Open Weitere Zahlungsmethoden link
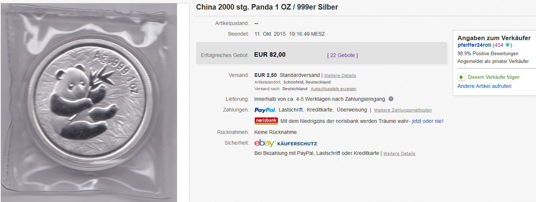Viewport: 536px width, 202px height. click(403, 110)
